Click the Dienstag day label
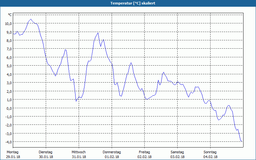 click(x=45, y=152)
